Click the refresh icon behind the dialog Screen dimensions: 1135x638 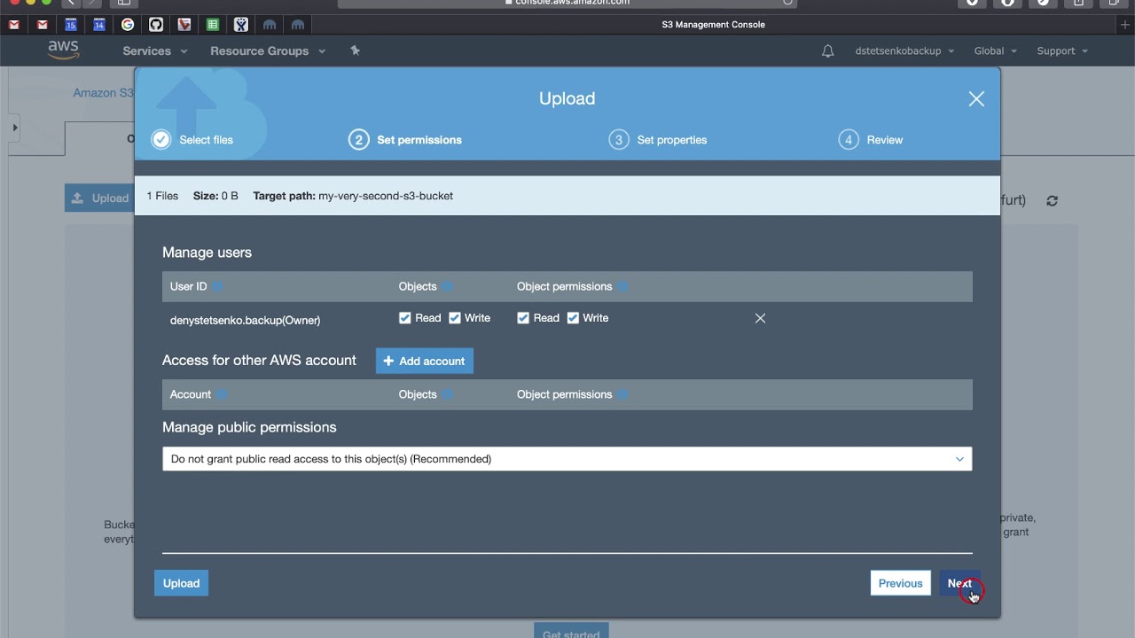click(1052, 201)
